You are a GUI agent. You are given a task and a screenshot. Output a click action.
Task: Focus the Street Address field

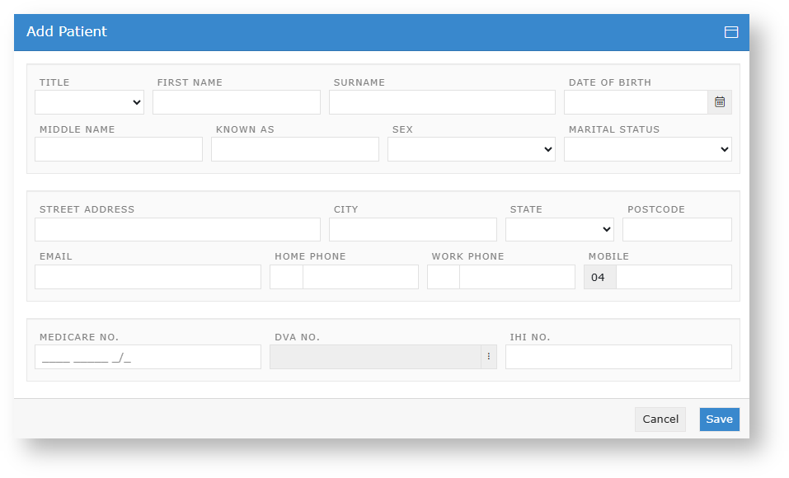tap(177, 229)
